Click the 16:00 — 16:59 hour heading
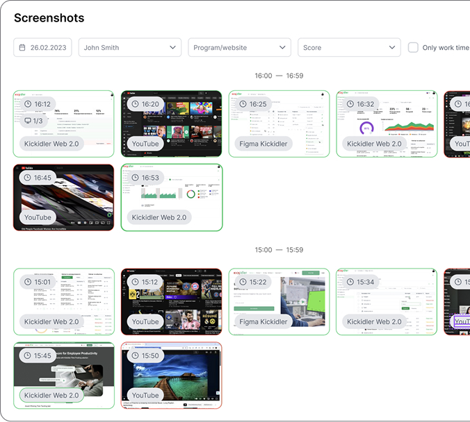This screenshot has width=470, height=422. (x=279, y=76)
